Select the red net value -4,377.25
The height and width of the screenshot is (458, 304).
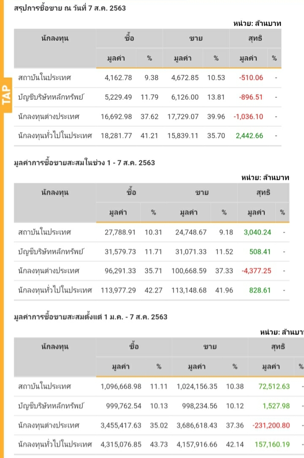256,270
